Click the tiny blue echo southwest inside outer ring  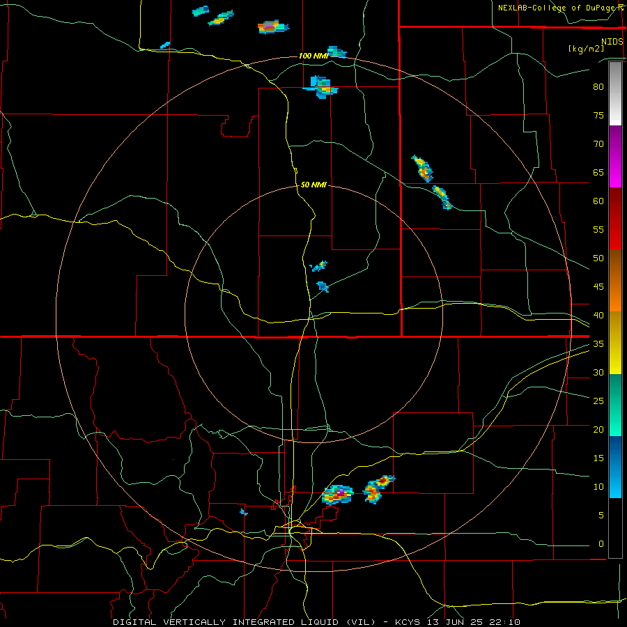[x=244, y=512]
